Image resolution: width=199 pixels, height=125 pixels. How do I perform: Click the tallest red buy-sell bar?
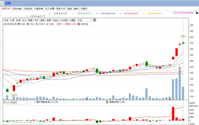tap(173, 114)
